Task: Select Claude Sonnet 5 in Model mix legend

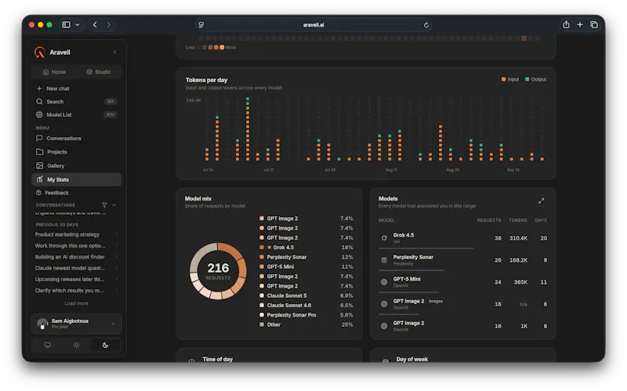Action: click(x=306, y=296)
